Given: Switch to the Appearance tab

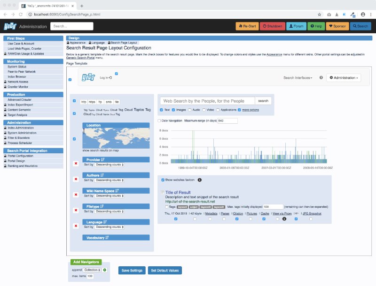Looking at the screenshot, I should coord(78,43).
